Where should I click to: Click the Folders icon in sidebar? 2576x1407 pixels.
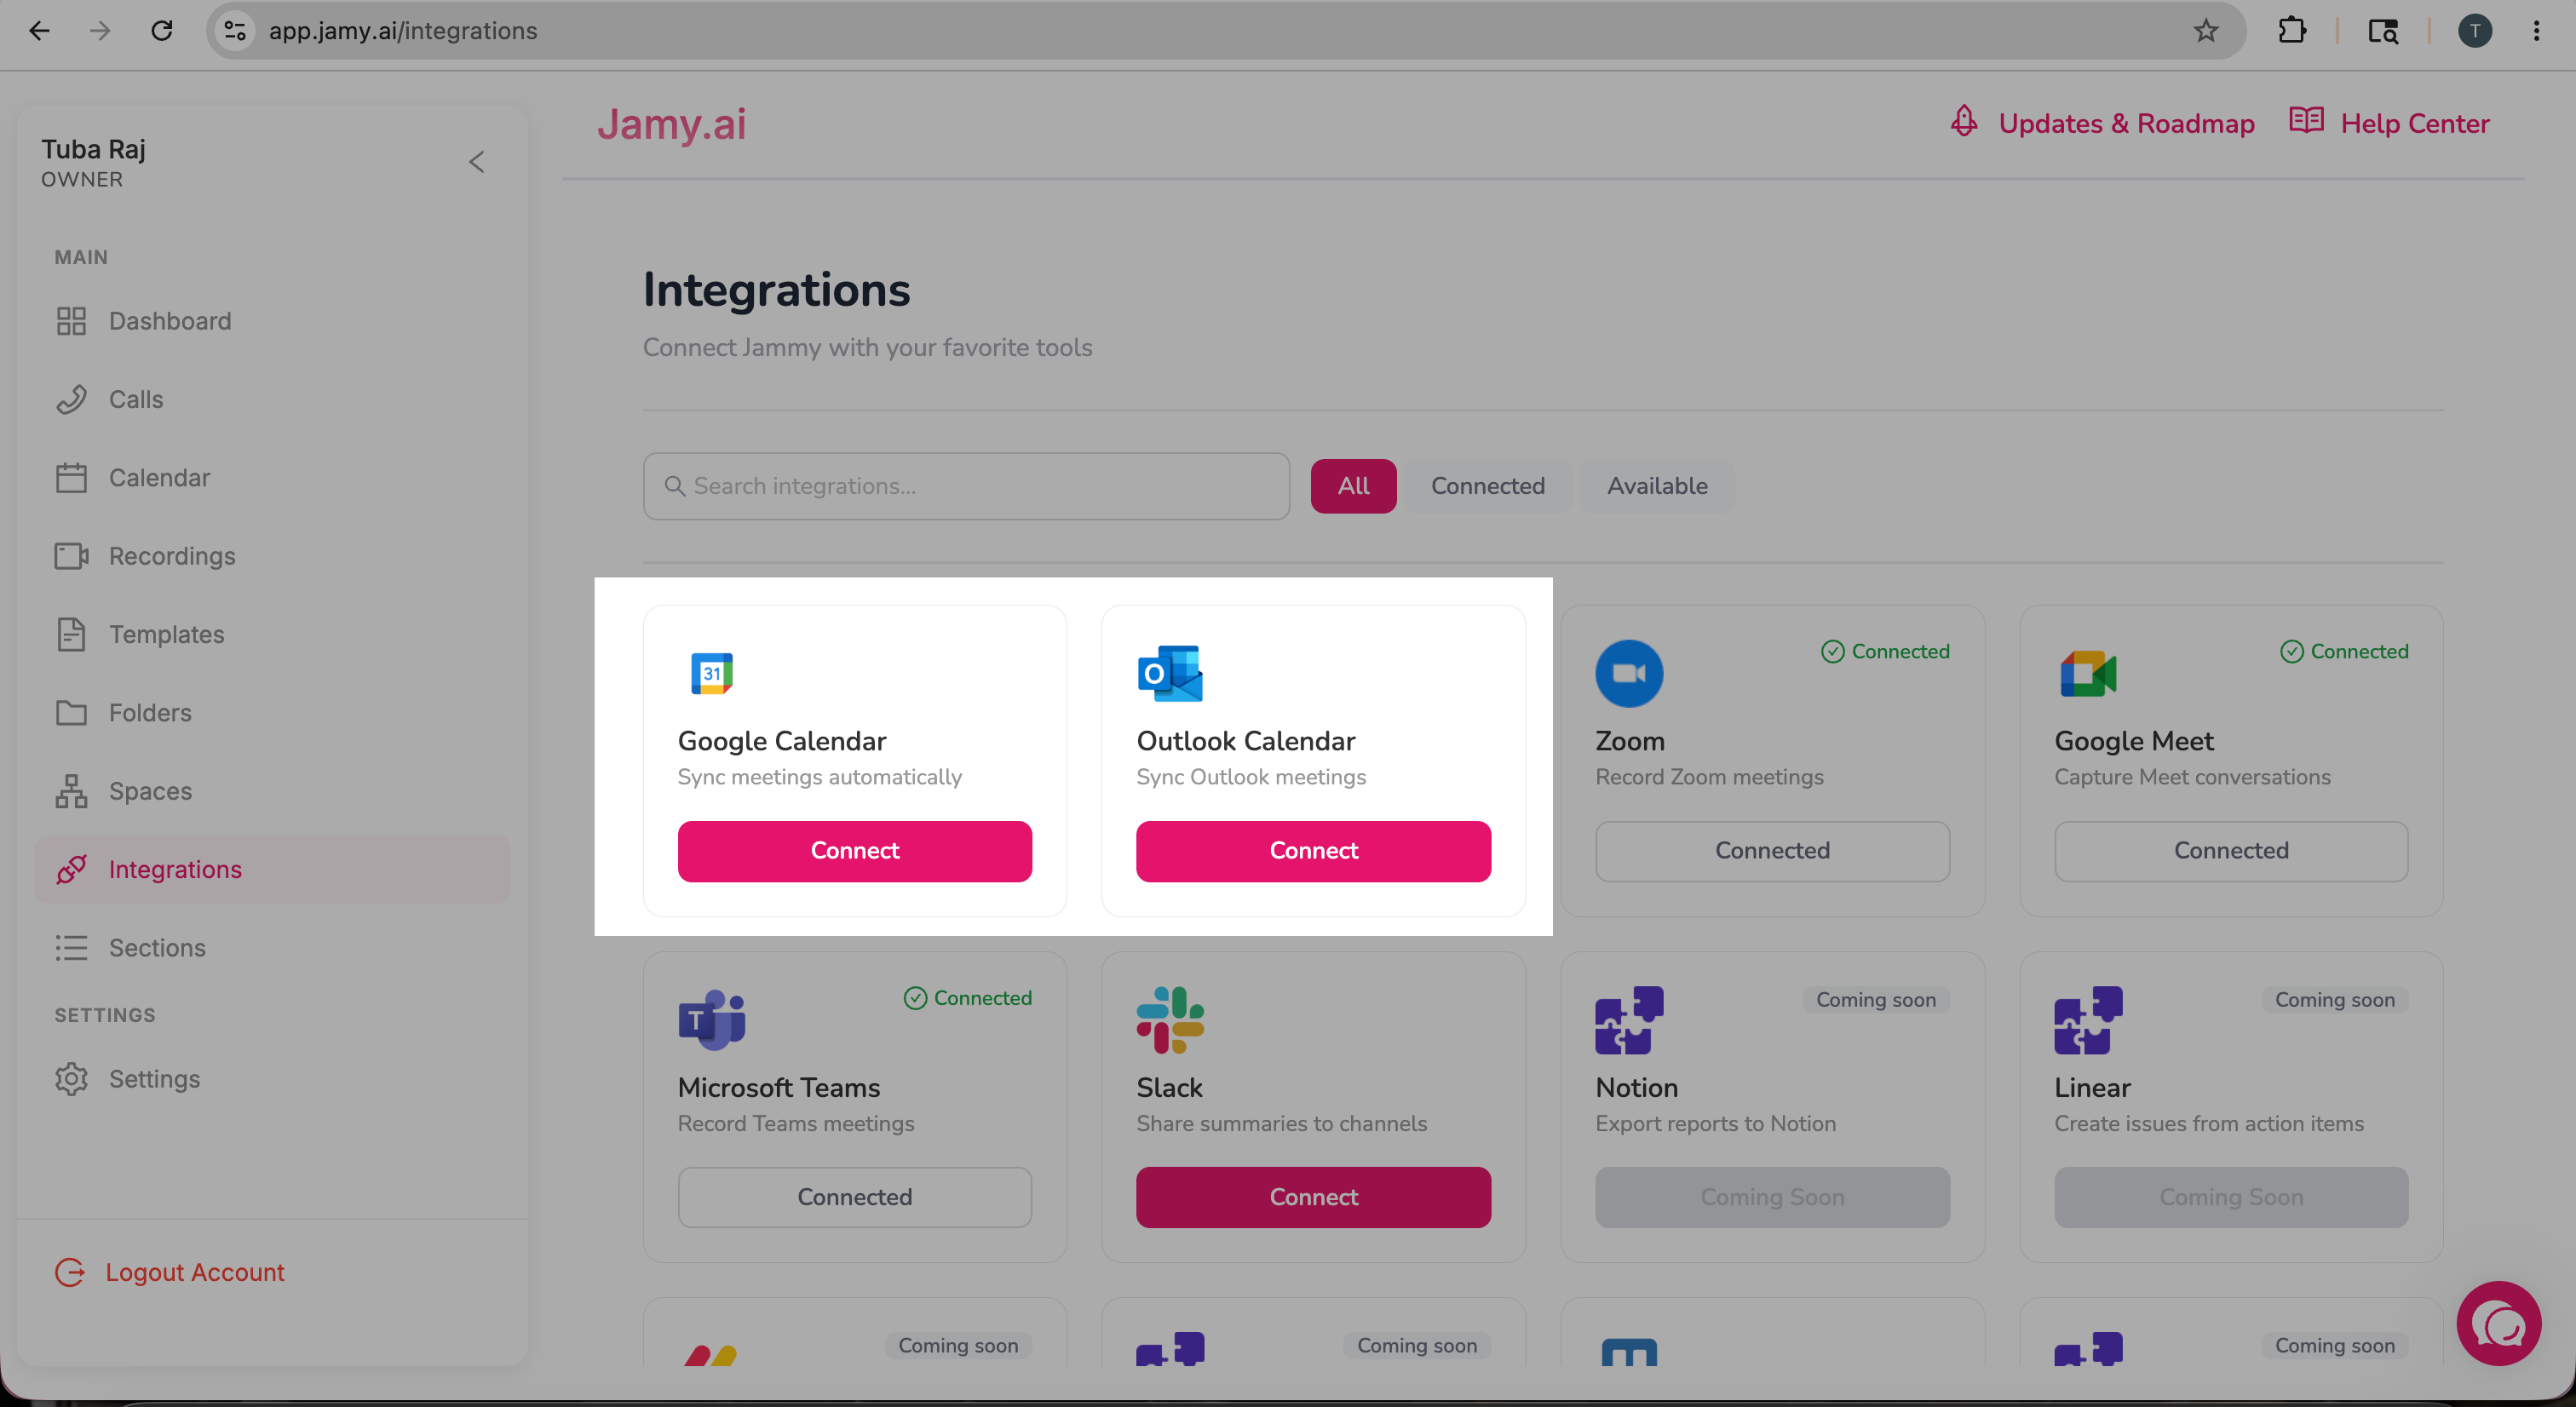(x=71, y=712)
